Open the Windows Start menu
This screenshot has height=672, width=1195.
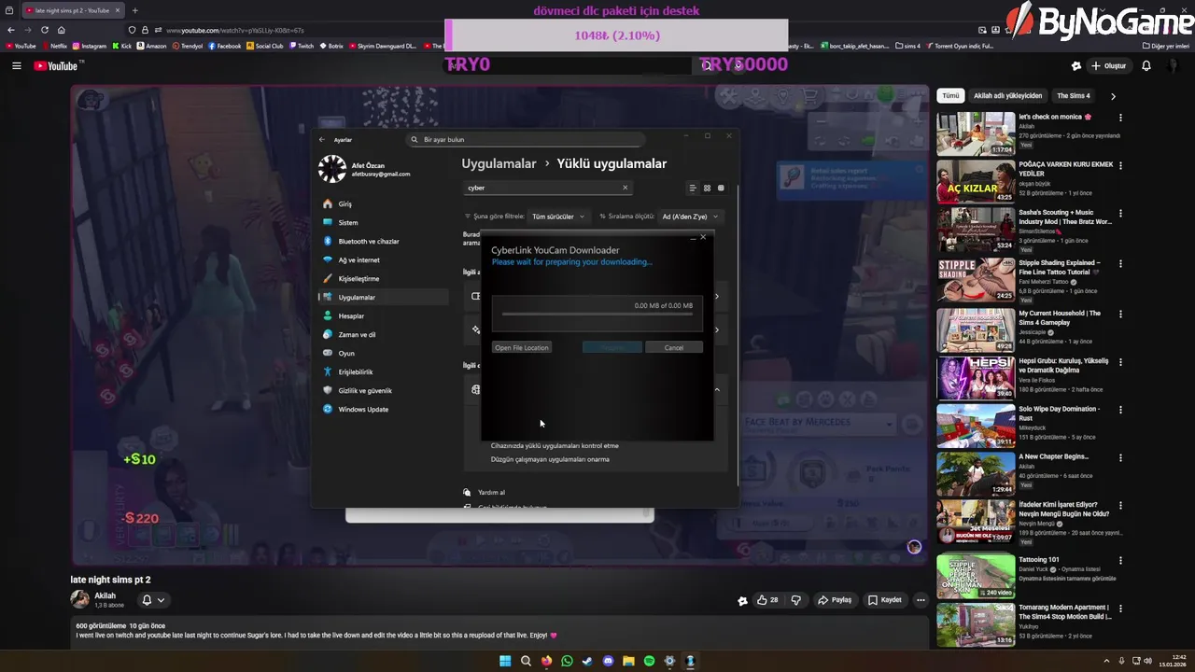click(x=505, y=661)
